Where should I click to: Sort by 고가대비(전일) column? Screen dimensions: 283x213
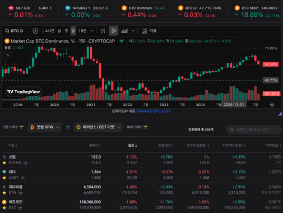[x=198, y=145]
